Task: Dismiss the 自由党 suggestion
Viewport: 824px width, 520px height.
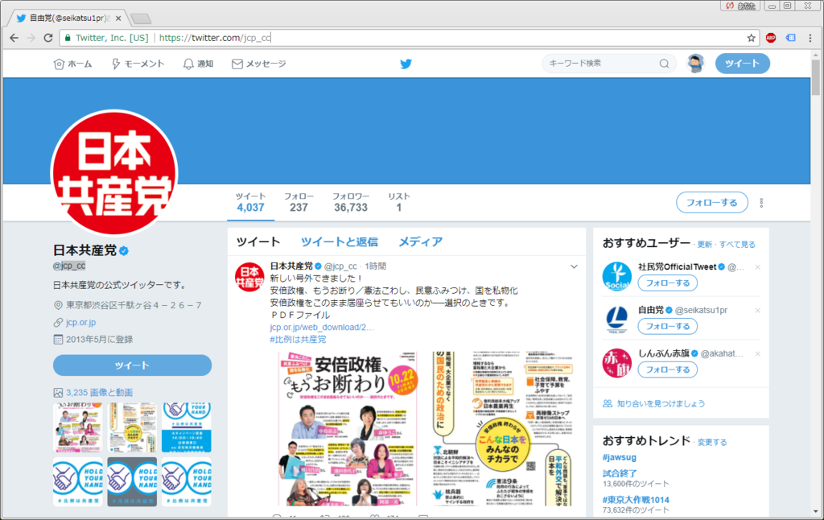Action: 757,311
